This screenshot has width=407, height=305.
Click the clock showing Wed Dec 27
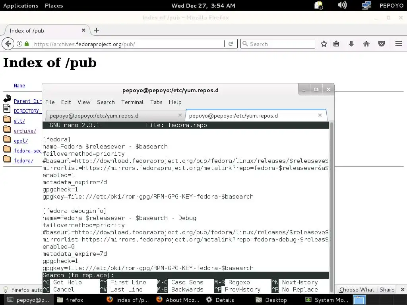tap(203, 6)
